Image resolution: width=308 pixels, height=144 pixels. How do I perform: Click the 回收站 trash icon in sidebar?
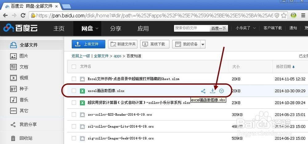coord(13,138)
